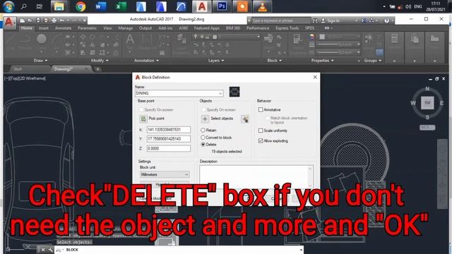Enable the Scale uniformly checkbox
Viewport: 452px width, 254px height.
[261, 131]
